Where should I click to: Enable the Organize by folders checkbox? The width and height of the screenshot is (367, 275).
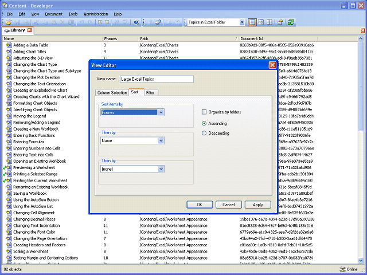click(204, 112)
